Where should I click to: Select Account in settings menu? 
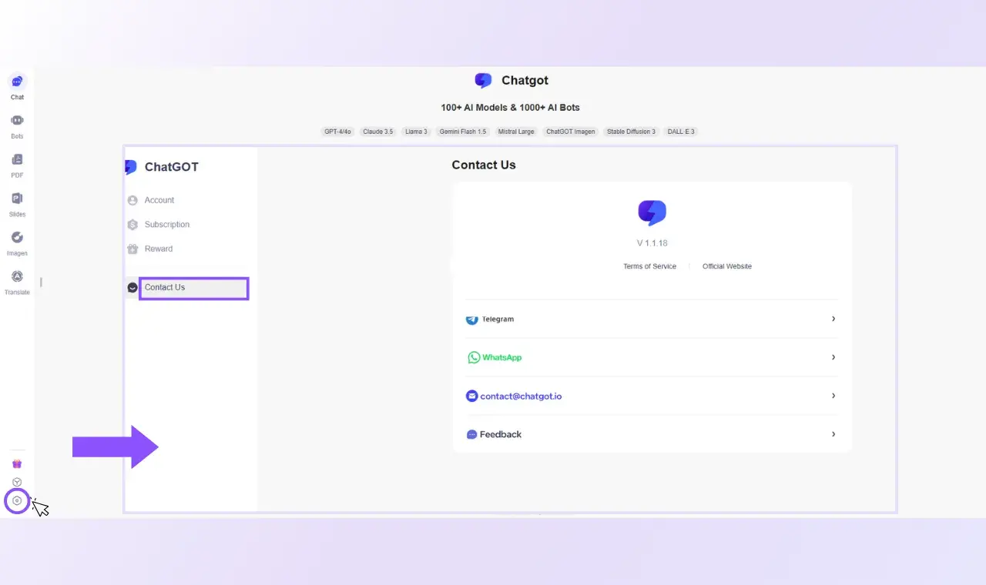[159, 200]
